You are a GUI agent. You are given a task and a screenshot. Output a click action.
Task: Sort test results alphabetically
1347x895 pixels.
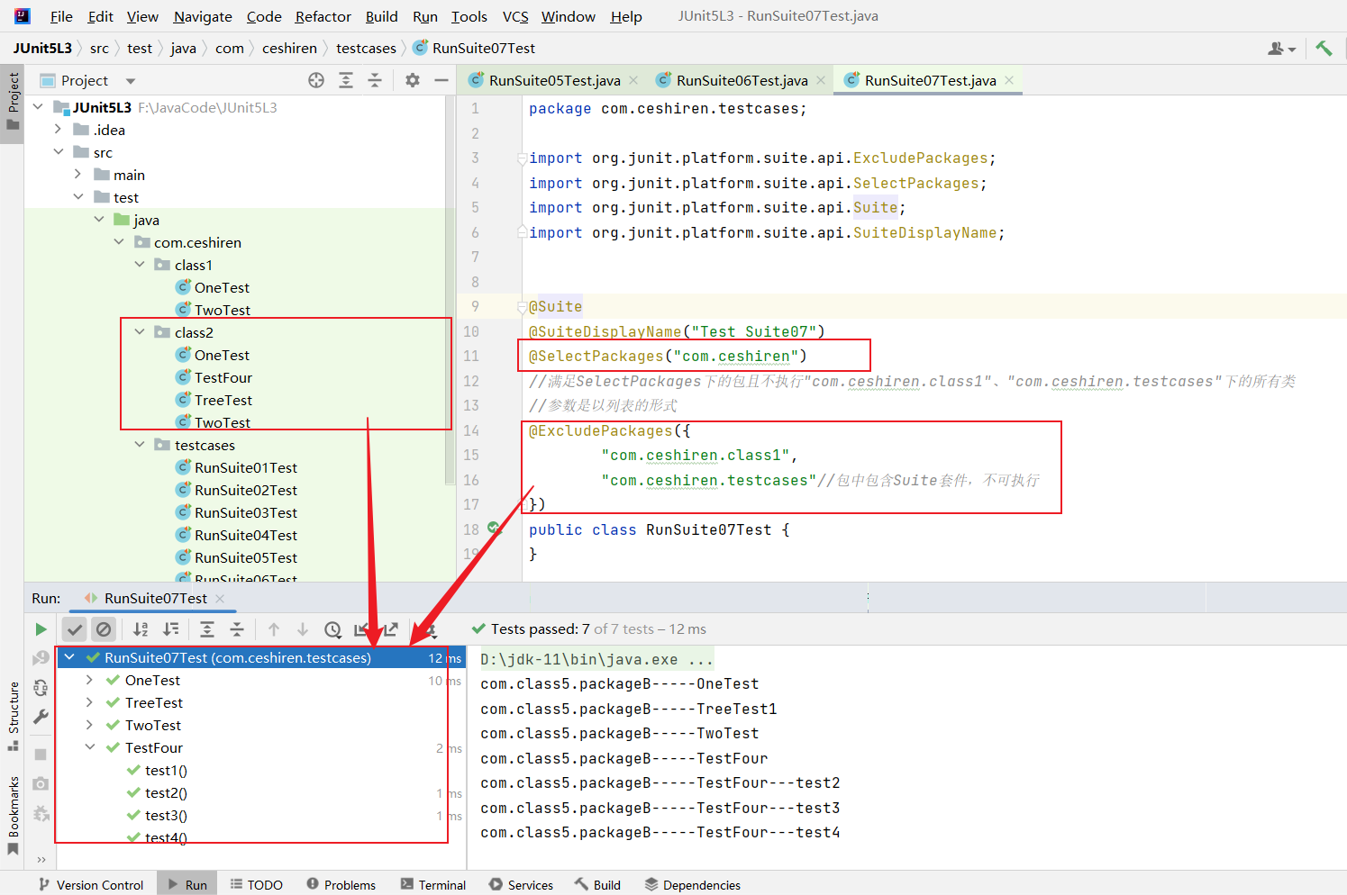141,629
